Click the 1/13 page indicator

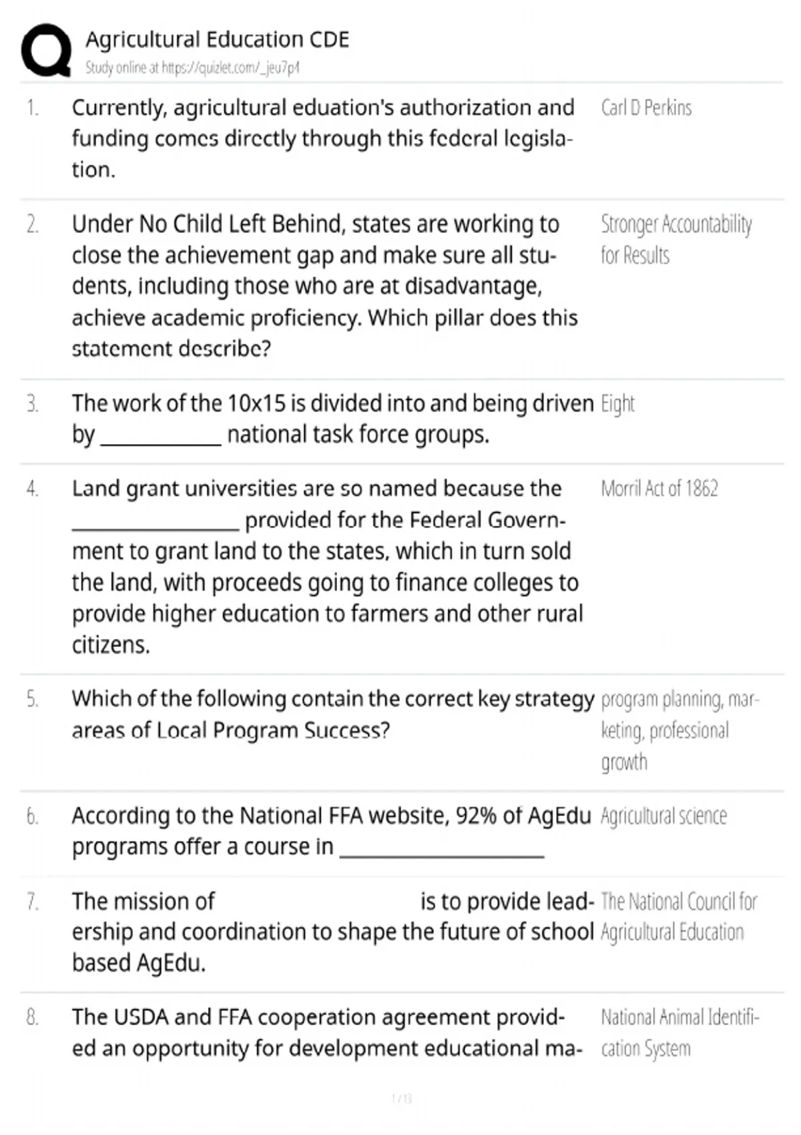coord(402,1099)
